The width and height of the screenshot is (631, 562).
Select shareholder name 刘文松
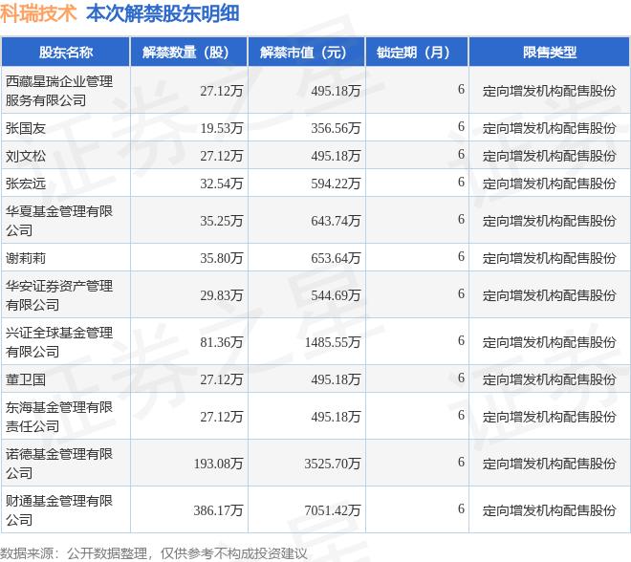click(26, 156)
